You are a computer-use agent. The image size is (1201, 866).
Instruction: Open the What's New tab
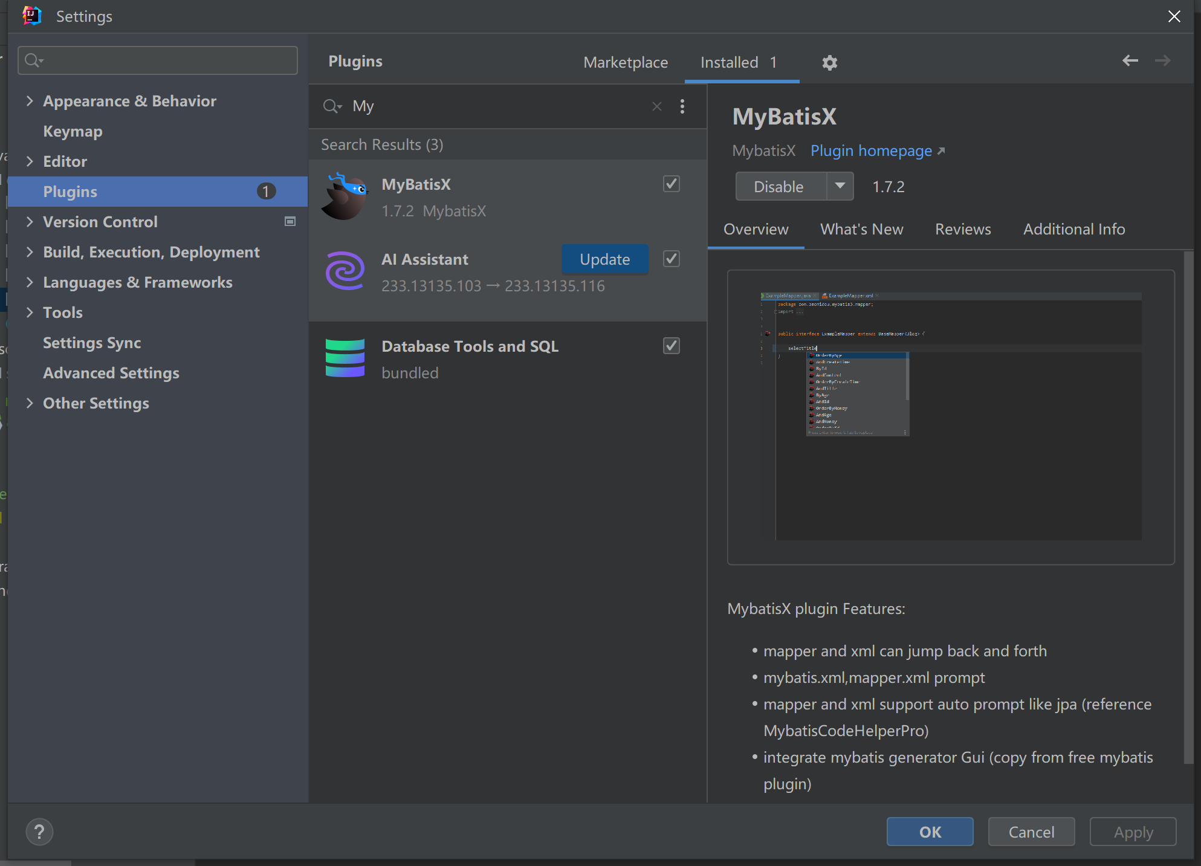tap(861, 229)
